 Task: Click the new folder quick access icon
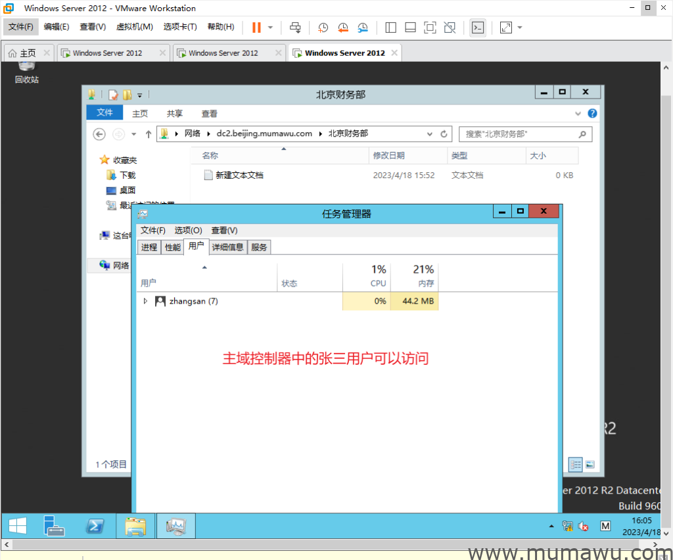pyautogui.click(x=127, y=95)
